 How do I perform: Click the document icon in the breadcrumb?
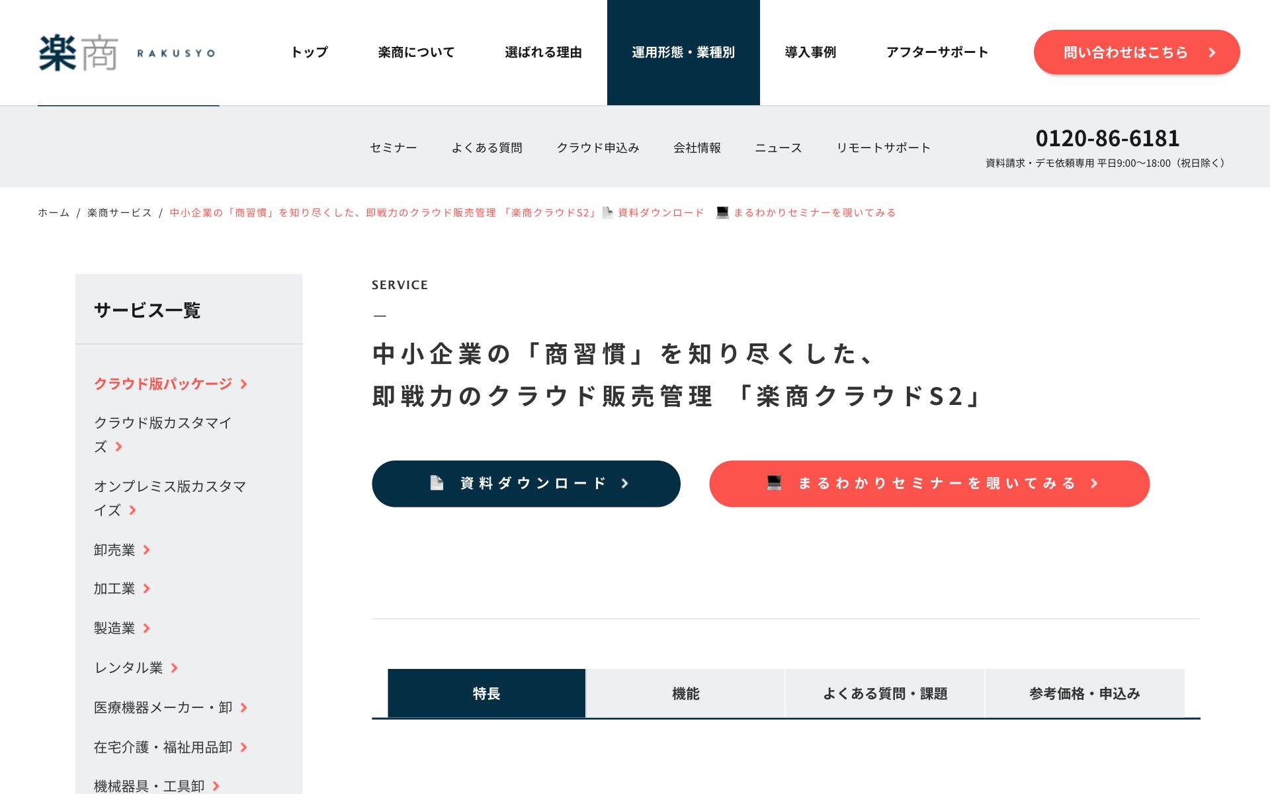(x=607, y=212)
